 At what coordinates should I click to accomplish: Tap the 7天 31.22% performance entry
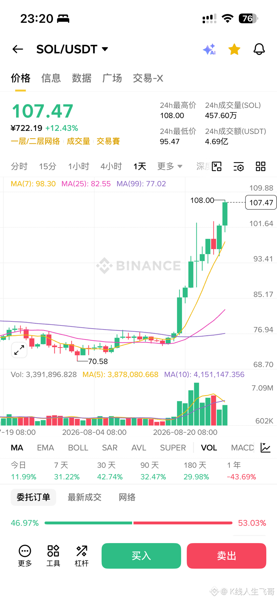[x=67, y=471]
